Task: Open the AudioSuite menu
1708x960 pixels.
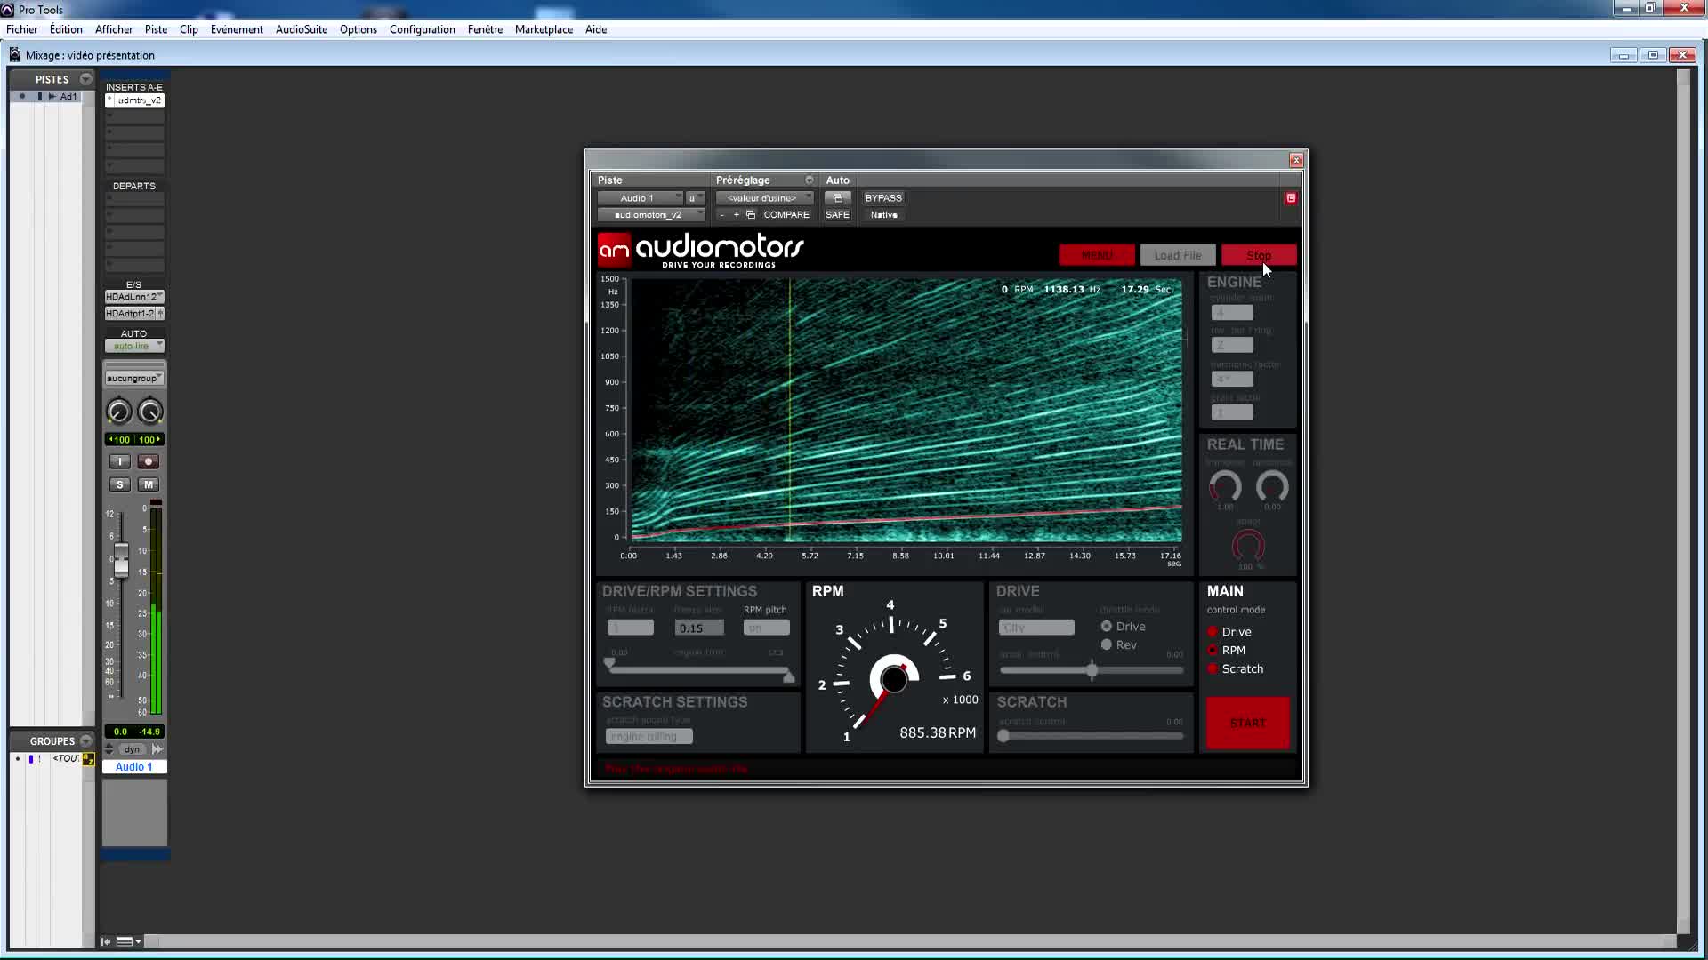Action: pos(302,29)
